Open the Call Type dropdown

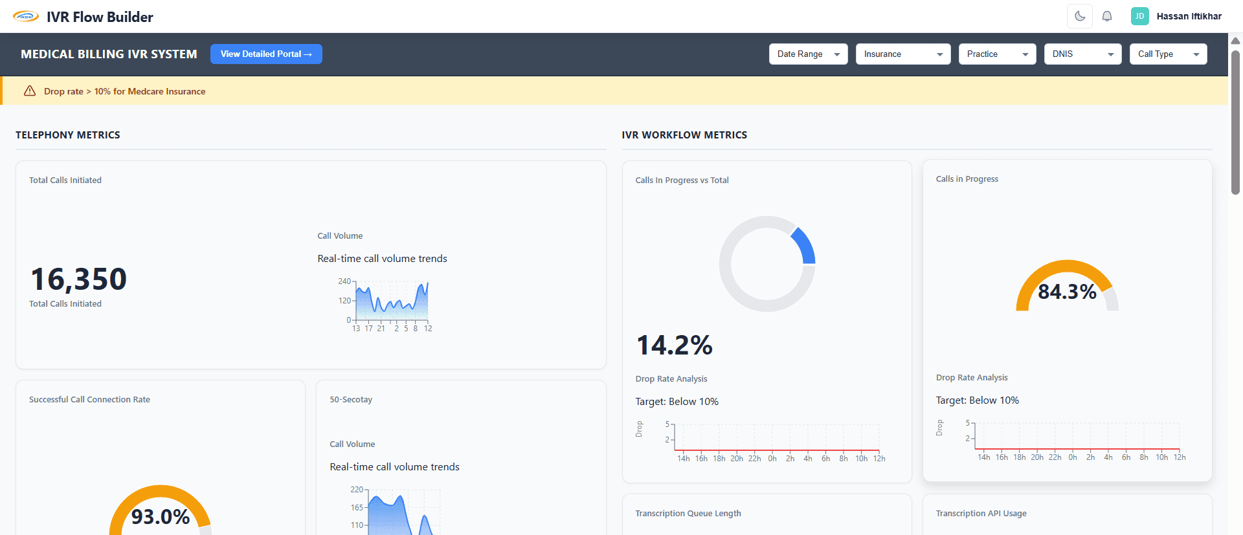coord(1168,54)
